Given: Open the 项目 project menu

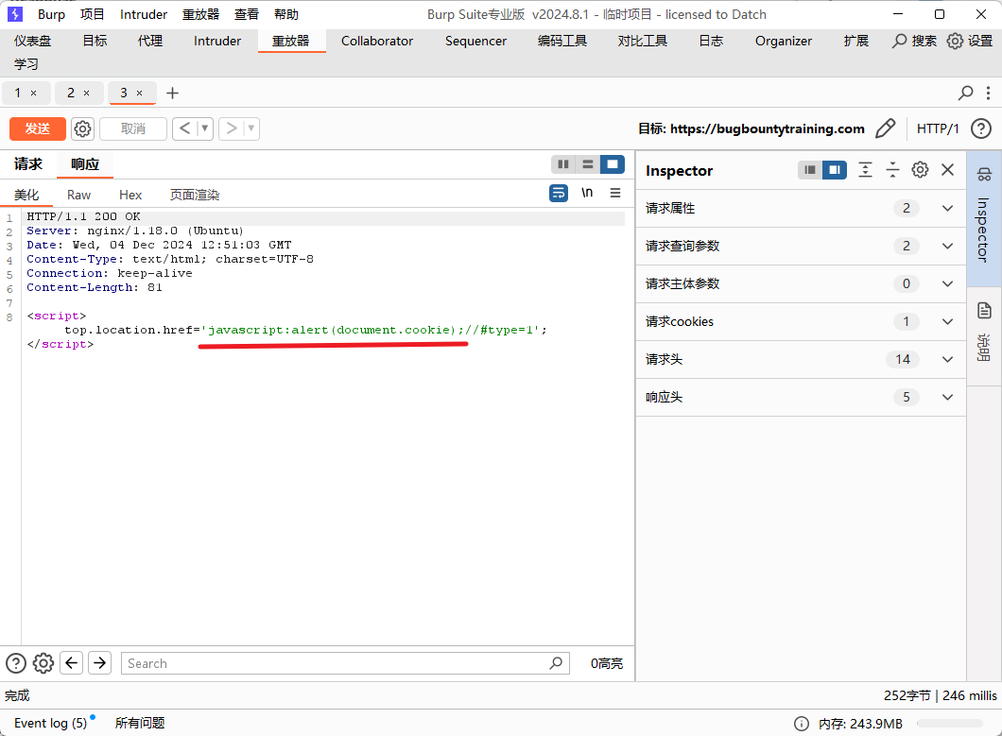Looking at the screenshot, I should coord(92,14).
